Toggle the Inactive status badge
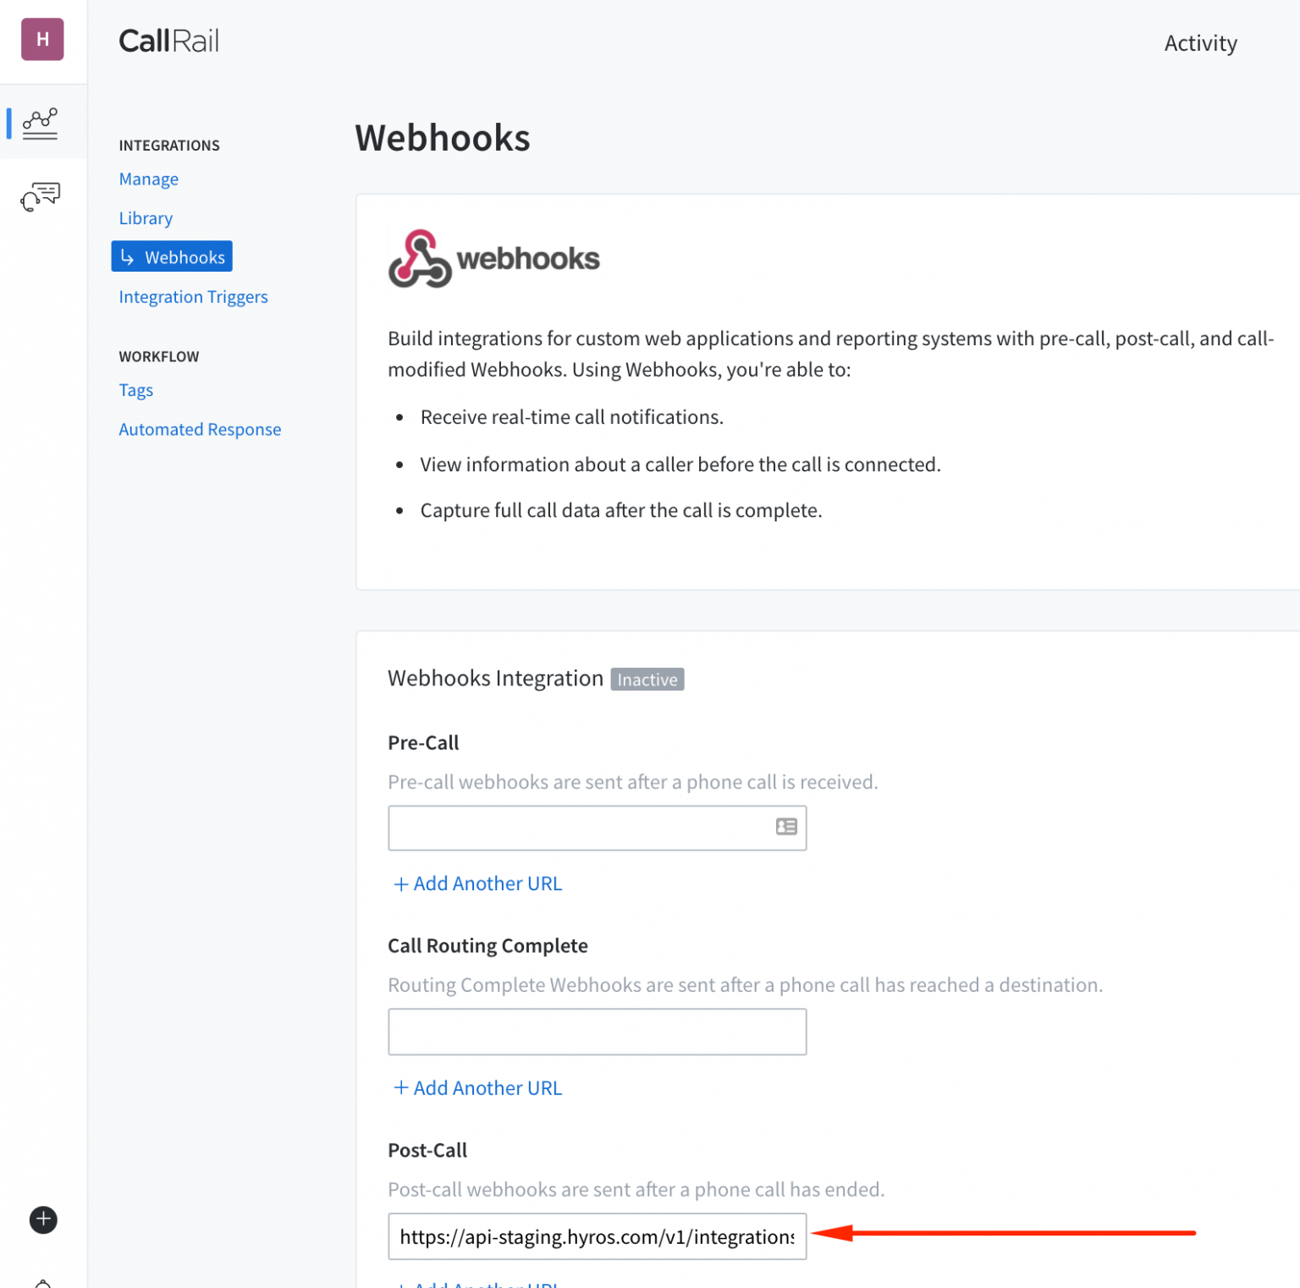The height and width of the screenshot is (1288, 1300). (647, 679)
